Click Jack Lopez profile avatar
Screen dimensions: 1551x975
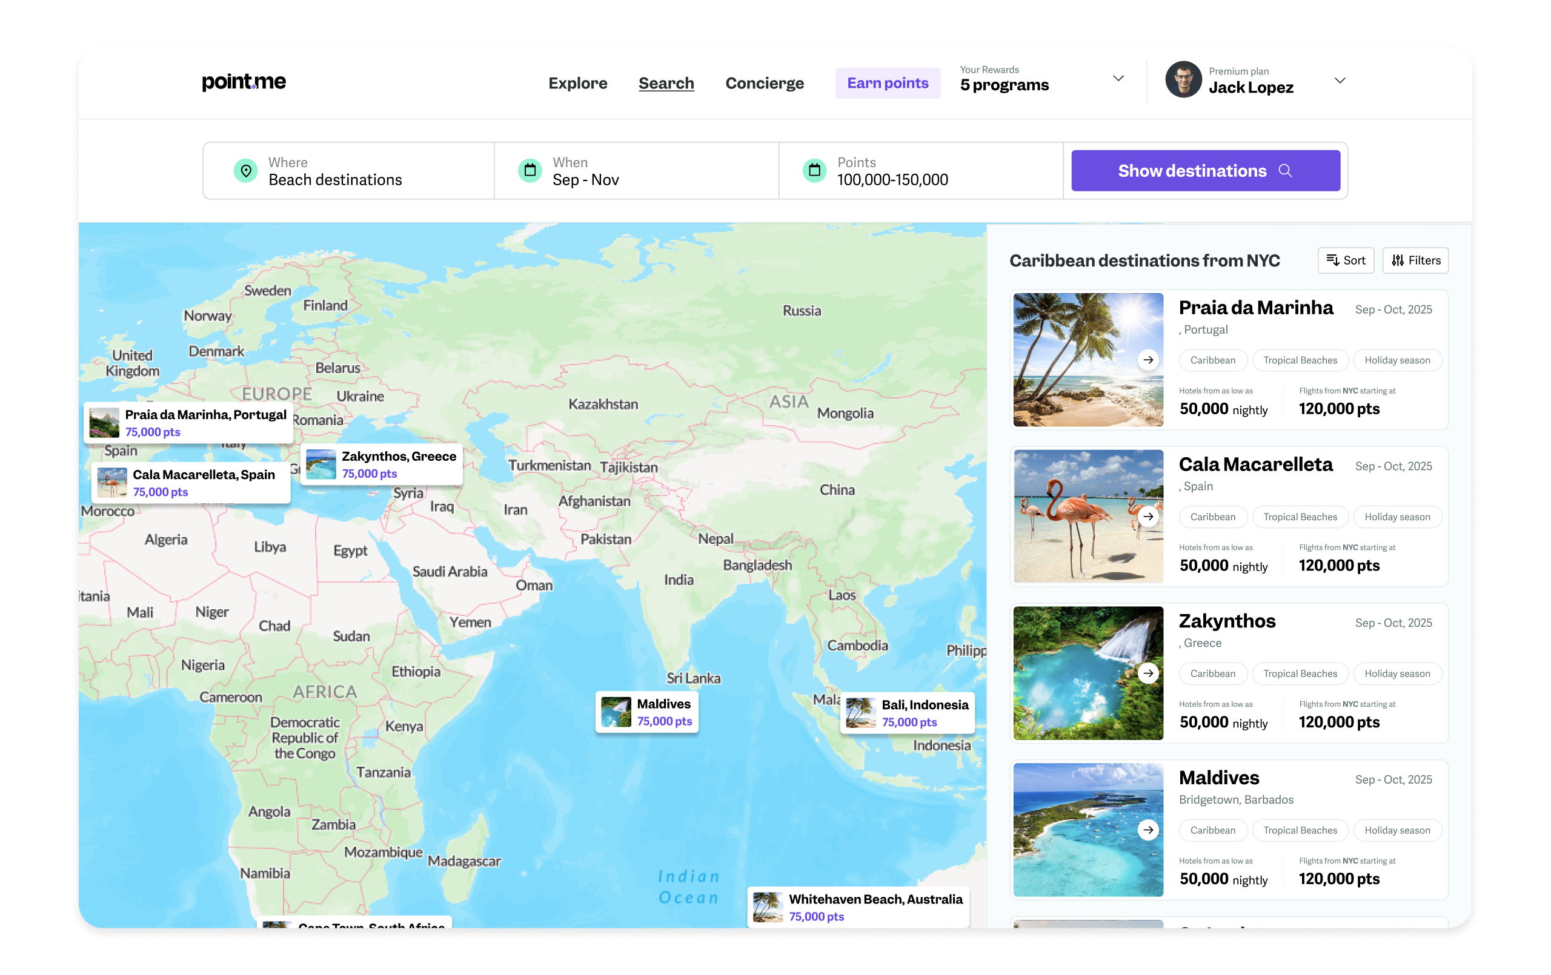(1183, 80)
